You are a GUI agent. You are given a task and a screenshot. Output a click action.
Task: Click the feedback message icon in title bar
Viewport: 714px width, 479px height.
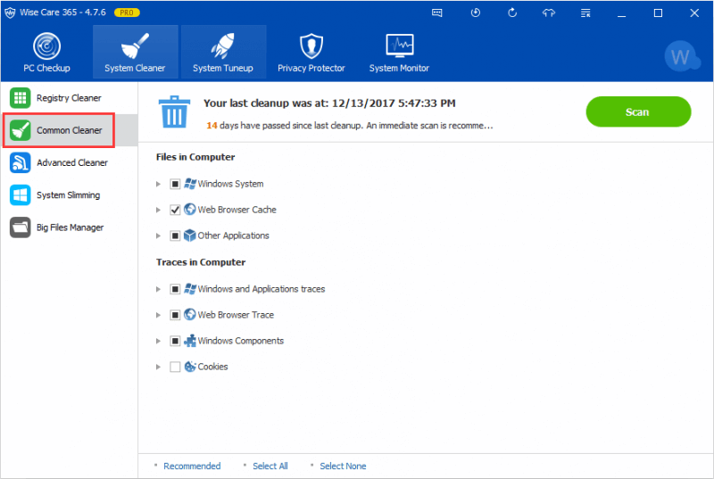click(x=437, y=13)
